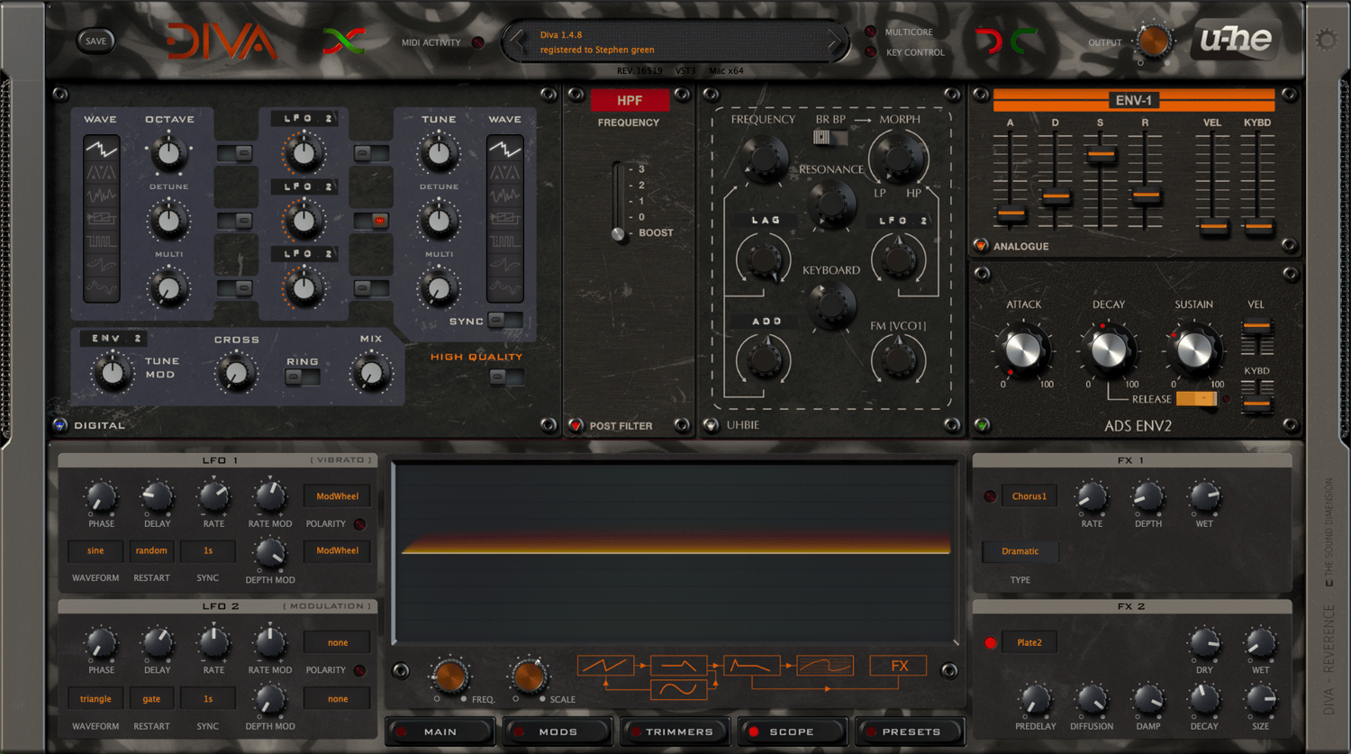Switch to MODS tab

pos(558,731)
